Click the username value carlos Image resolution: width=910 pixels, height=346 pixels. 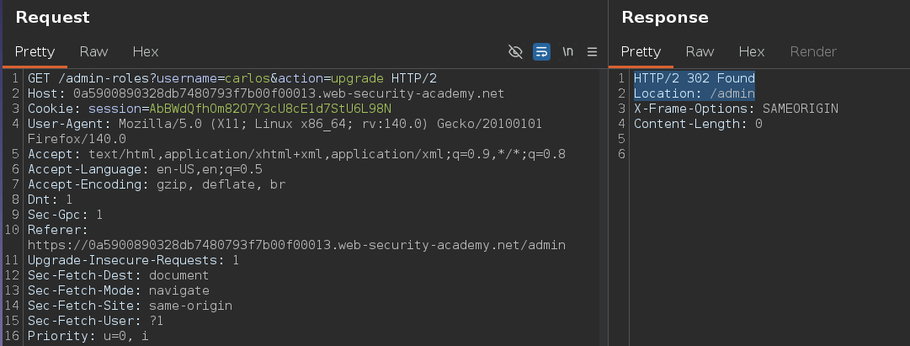[x=247, y=78]
